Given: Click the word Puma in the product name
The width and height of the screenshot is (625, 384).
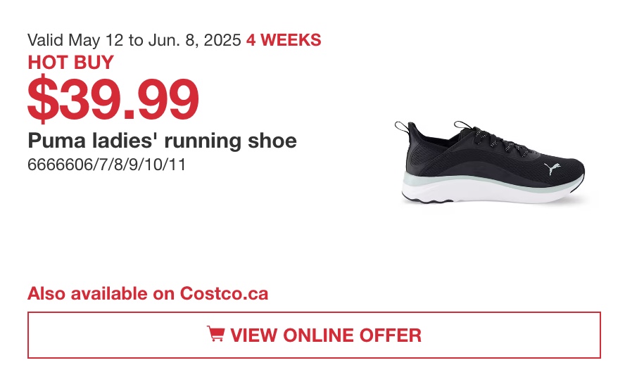Looking at the screenshot, I should 56,141.
